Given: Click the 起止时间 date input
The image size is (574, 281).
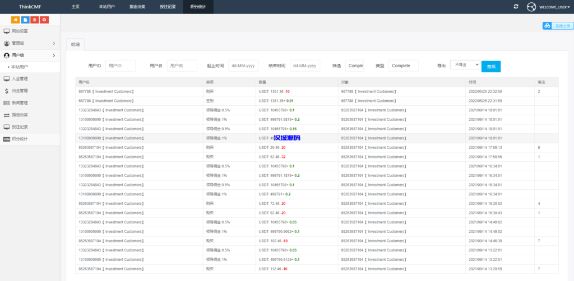Looking at the screenshot, I should 243,65.
